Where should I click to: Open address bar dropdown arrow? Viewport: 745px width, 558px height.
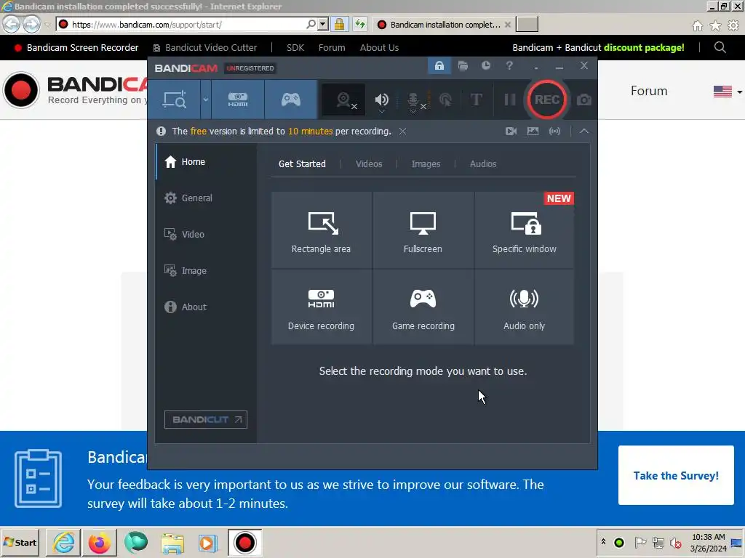322,24
